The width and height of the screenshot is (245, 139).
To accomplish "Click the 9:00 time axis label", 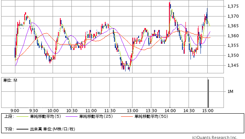I will [15, 111].
